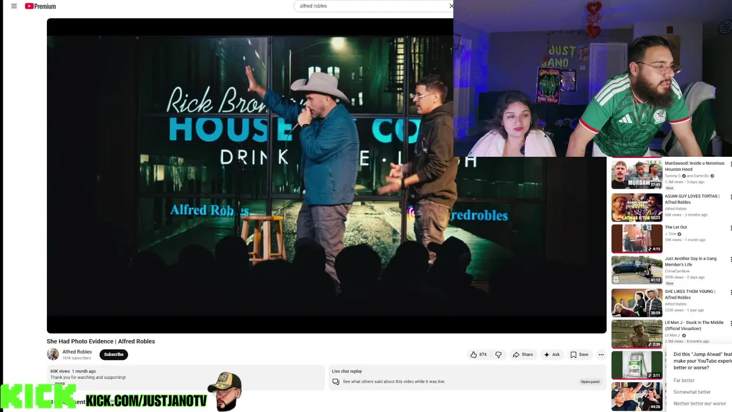Screen dimensions: 732x412
Task: Click the thumbnail with 3:11 duration
Action: pyautogui.click(x=636, y=365)
